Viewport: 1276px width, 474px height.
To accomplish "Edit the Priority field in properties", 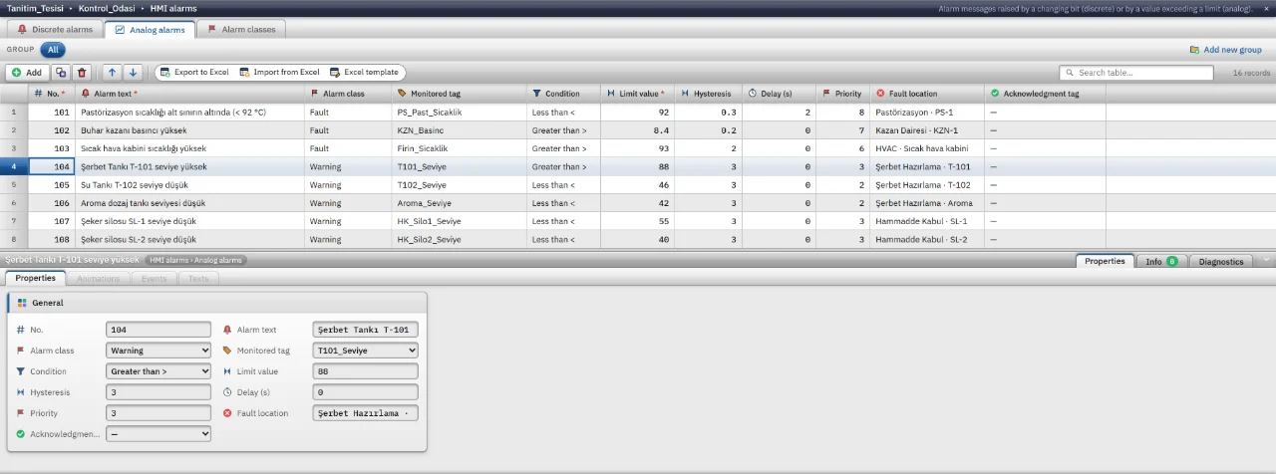I will [159, 413].
